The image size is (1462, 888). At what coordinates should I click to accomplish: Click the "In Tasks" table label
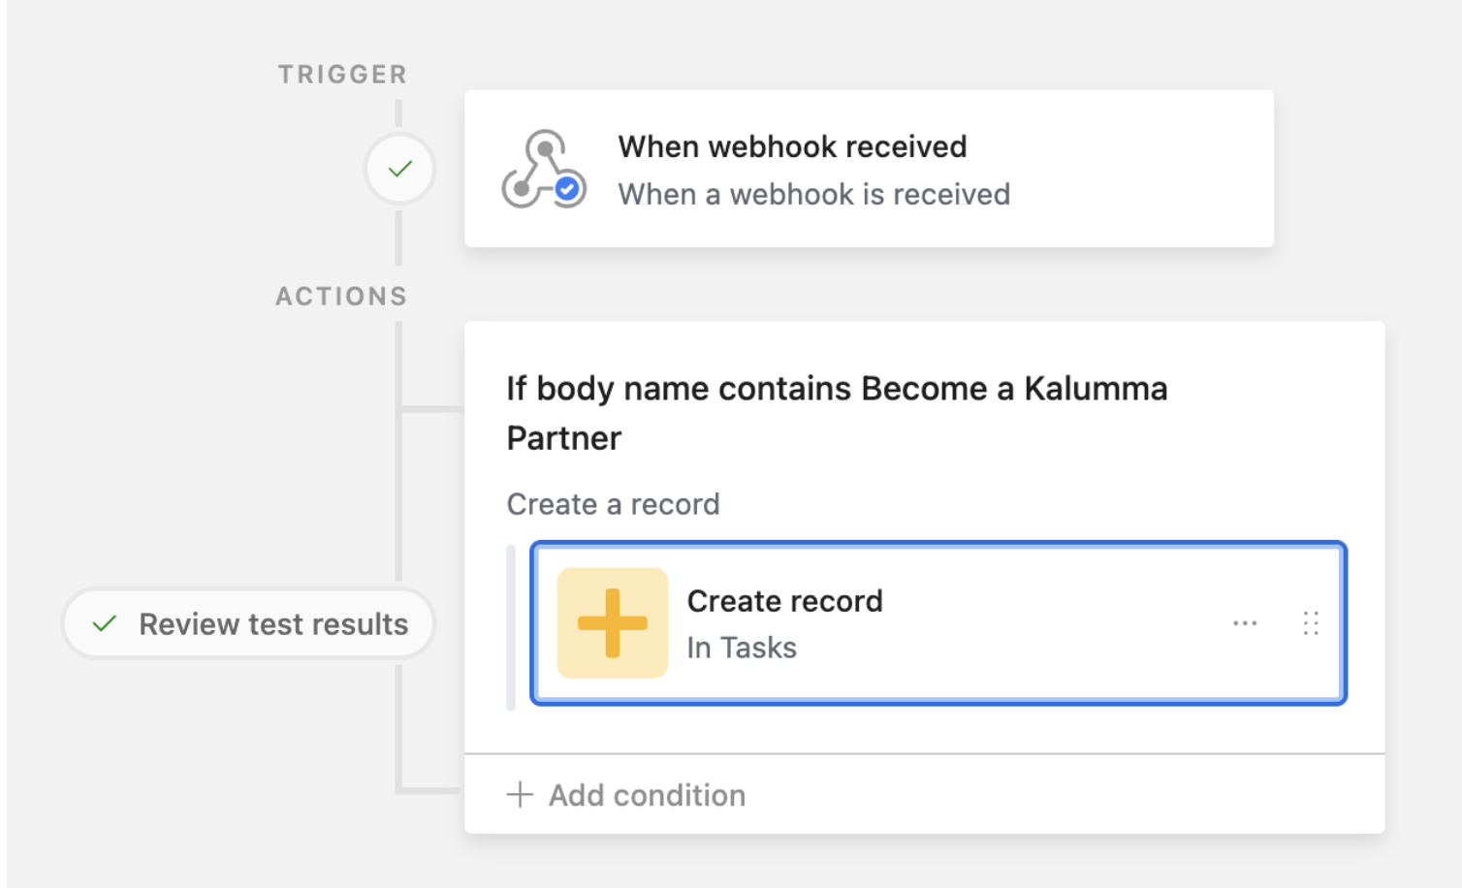click(742, 648)
